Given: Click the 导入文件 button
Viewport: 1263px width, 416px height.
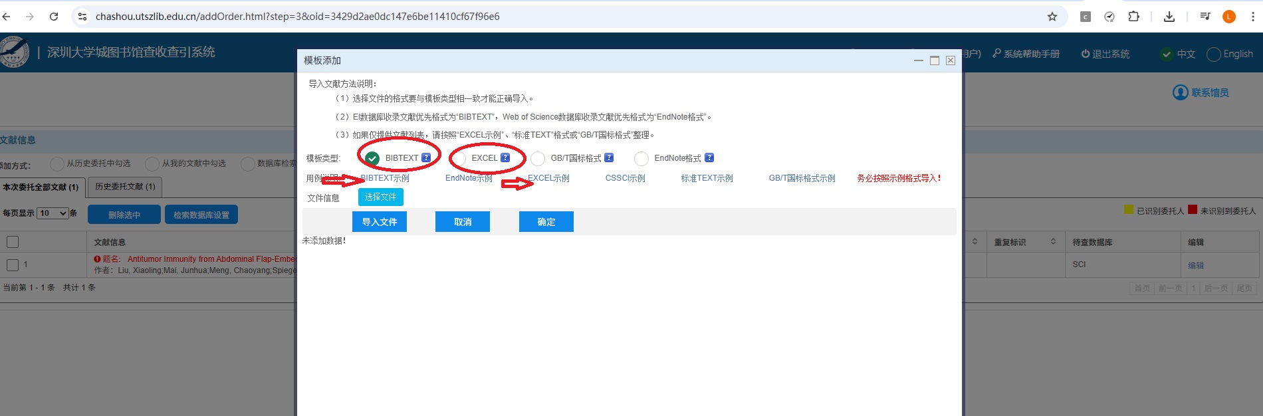Looking at the screenshot, I should click(379, 222).
